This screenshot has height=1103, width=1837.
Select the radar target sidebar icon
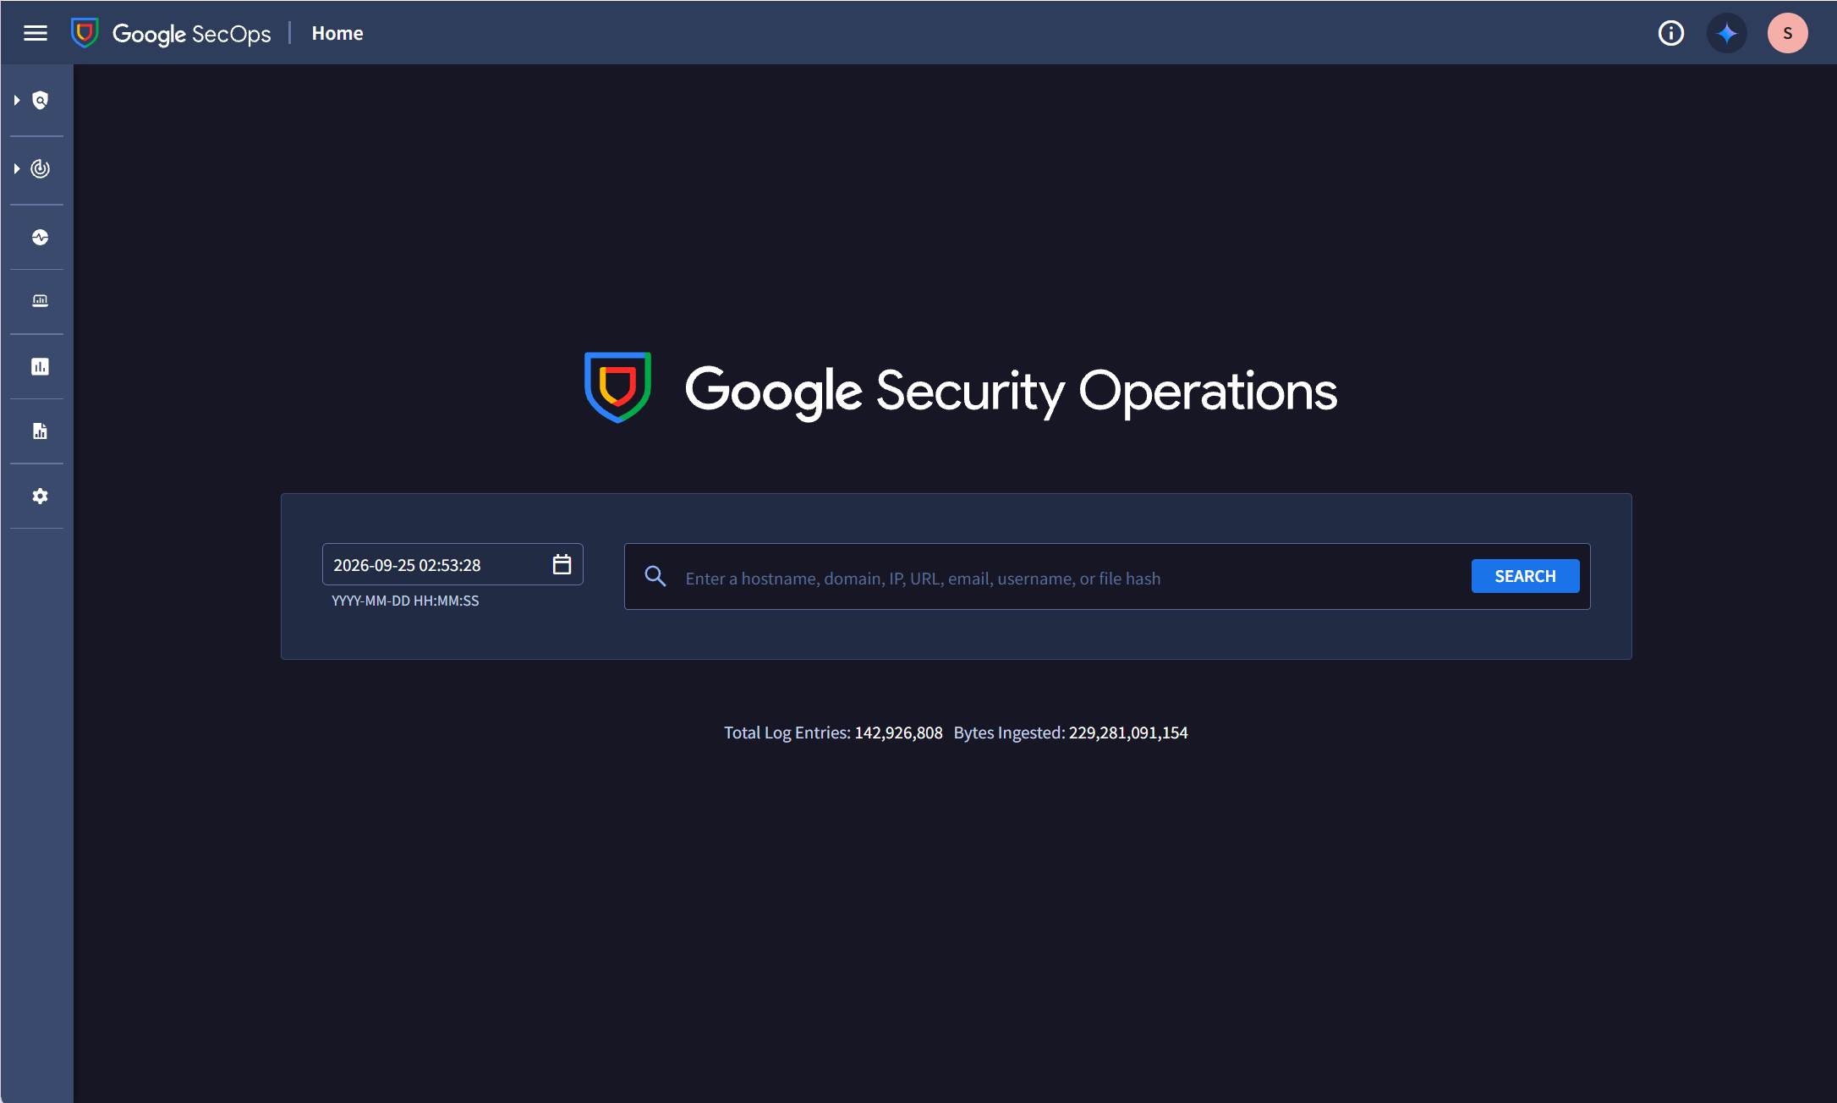pos(40,169)
